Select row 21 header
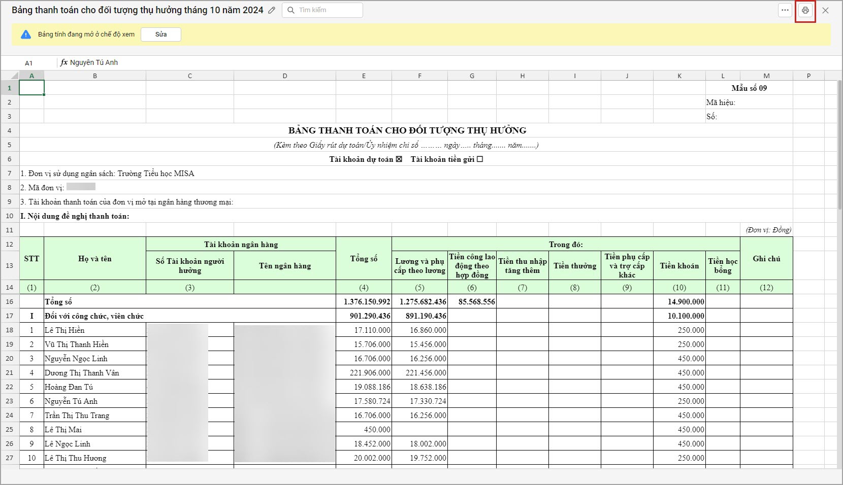This screenshot has height=485, width=843. point(10,372)
